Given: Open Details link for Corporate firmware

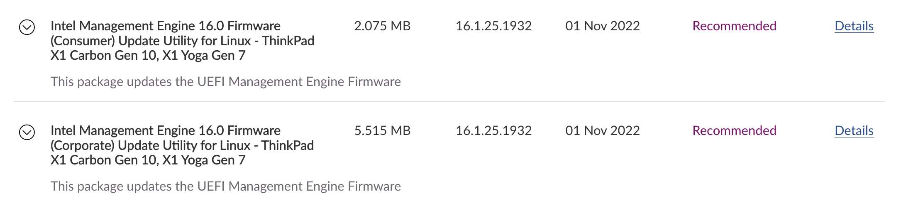Looking at the screenshot, I should (x=854, y=131).
